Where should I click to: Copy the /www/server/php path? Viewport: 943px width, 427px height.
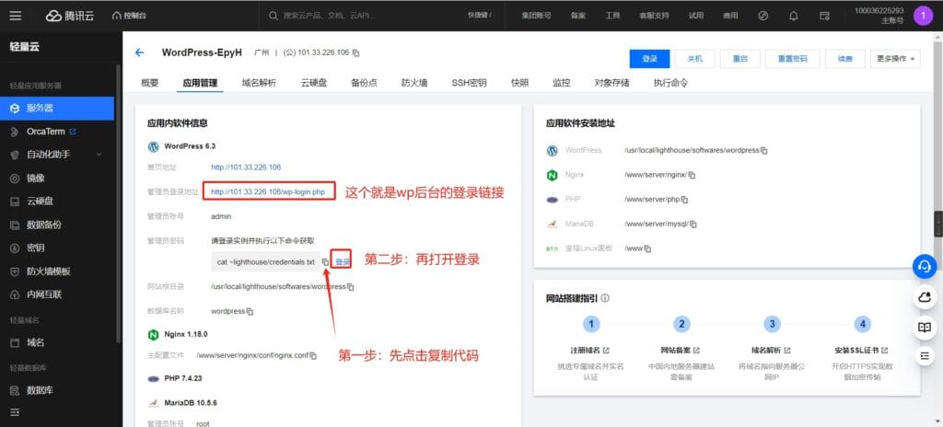[684, 199]
